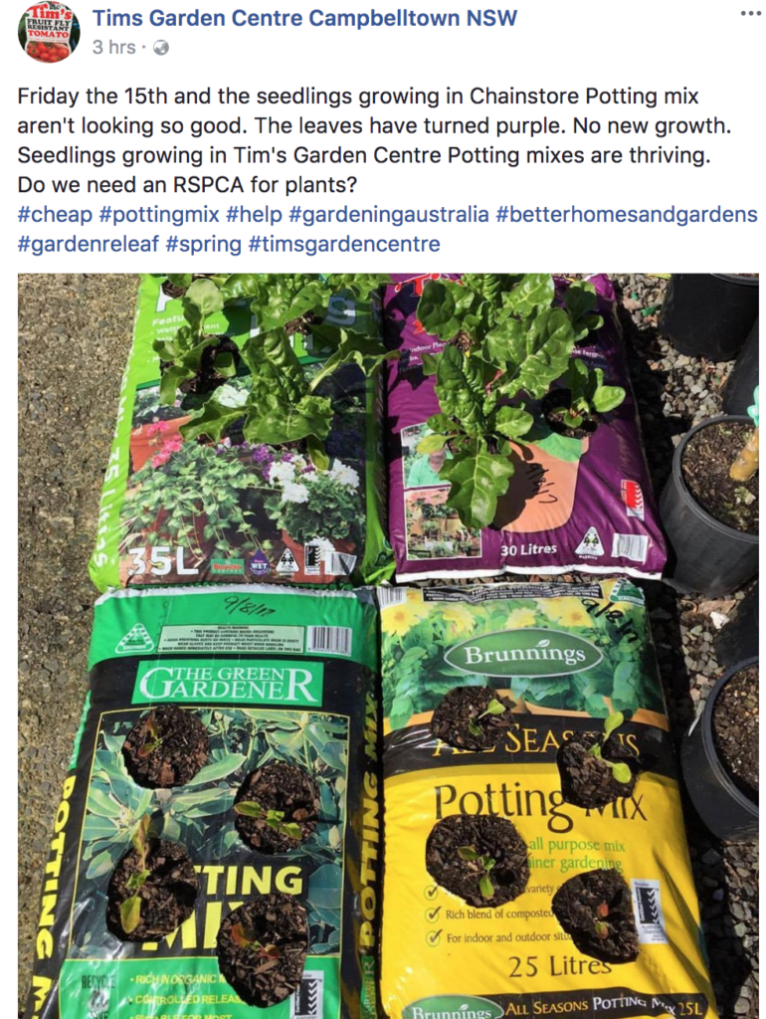Open the #cheap hashtag
This screenshot has width=766, height=1019.
(x=55, y=215)
